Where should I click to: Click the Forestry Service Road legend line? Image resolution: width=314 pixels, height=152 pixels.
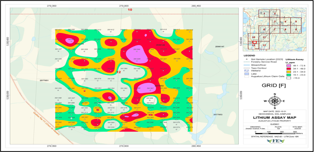(x=246, y=62)
